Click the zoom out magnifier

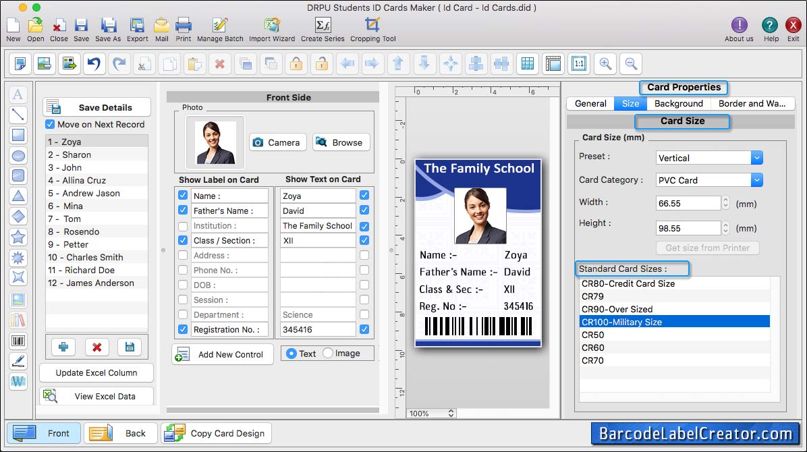point(631,64)
